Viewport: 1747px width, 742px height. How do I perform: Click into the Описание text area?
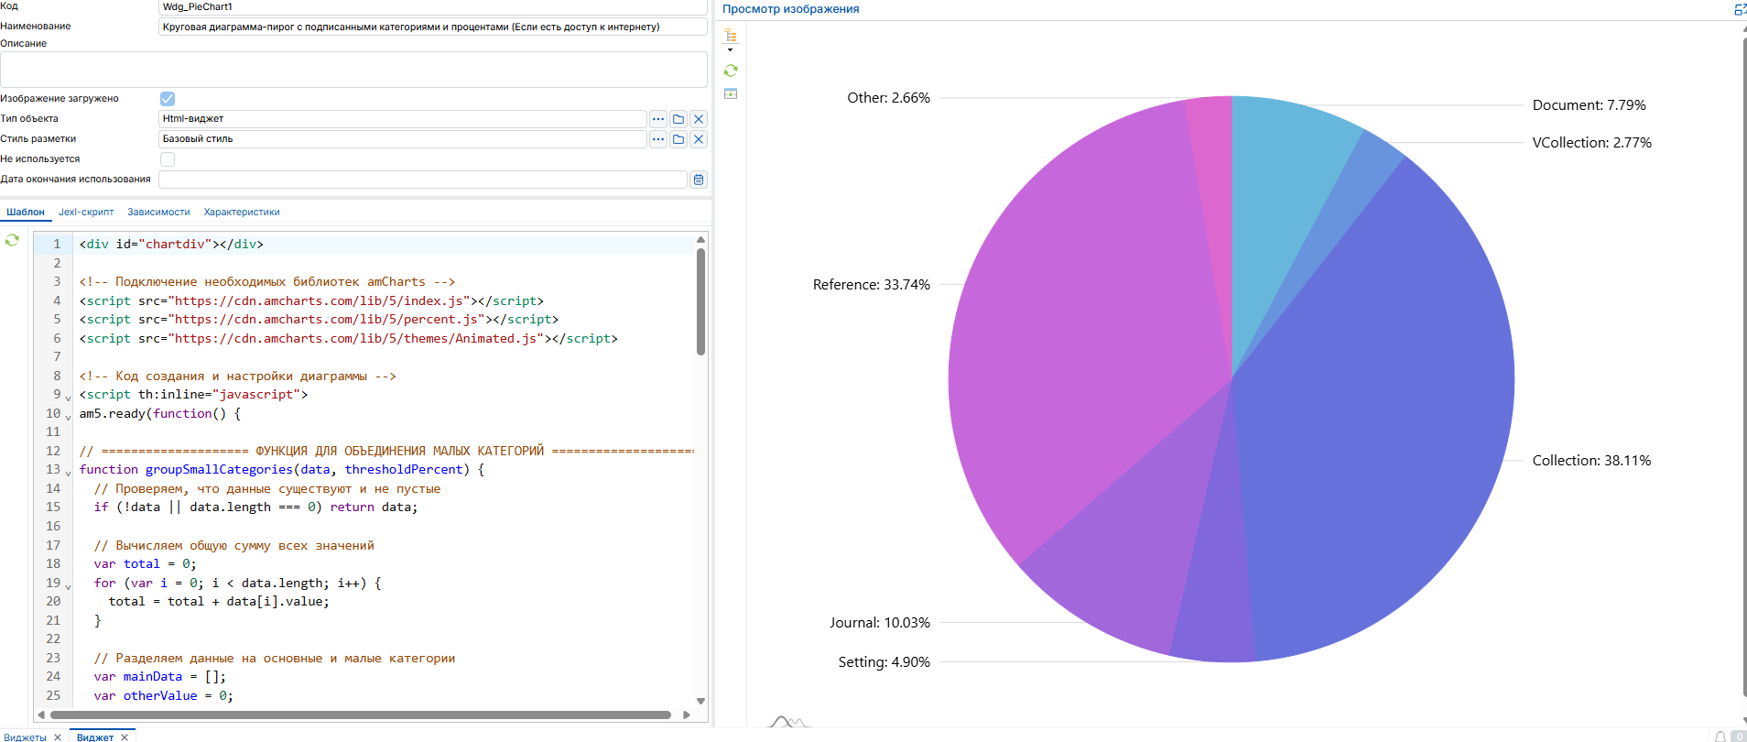(x=353, y=70)
